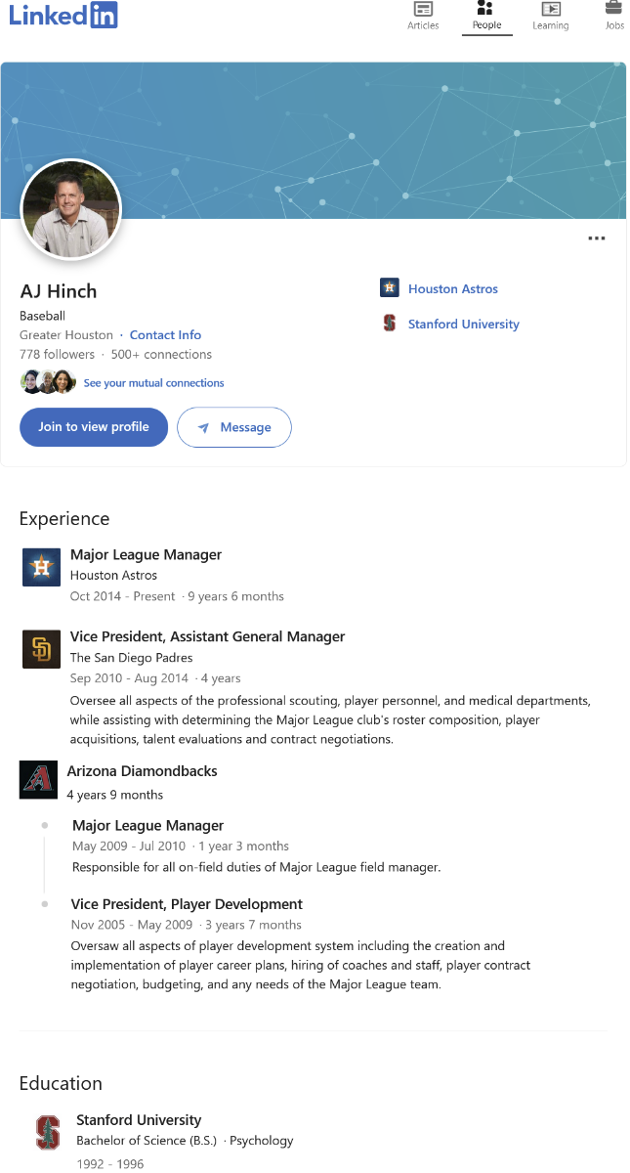Click See your mutual connections link

pyautogui.click(x=153, y=383)
